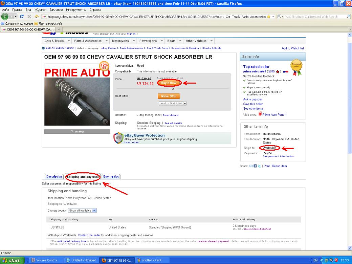Image resolution: width=352 pixels, height=264 pixels.
Task: Open the back history dropdown arrow
Action: pyautogui.click(x=16, y=17)
